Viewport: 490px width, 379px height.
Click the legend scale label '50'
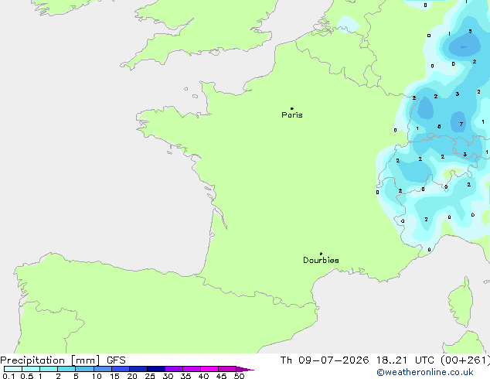click(239, 376)
